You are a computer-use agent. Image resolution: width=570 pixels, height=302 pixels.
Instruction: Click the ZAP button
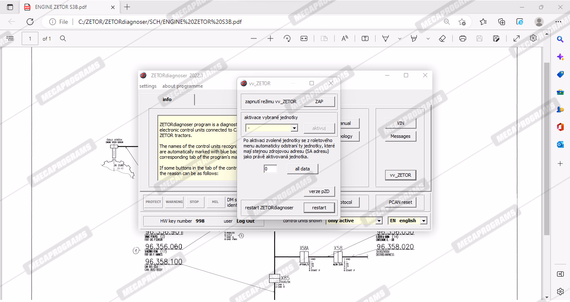(319, 102)
